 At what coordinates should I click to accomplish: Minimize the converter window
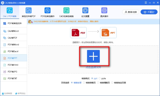[x=150, y=3]
